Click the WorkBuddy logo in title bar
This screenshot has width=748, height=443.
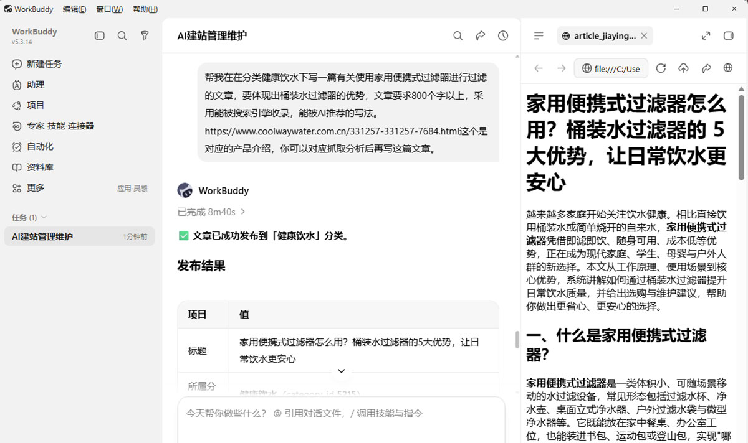(x=7, y=9)
